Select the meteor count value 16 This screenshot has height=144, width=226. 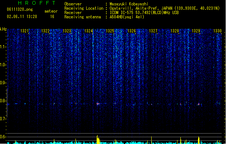pos(52,17)
